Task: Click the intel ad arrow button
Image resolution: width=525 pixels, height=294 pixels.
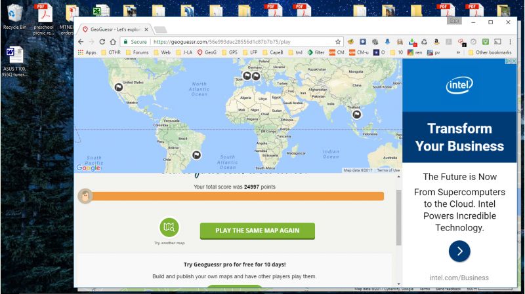Action: point(459,251)
